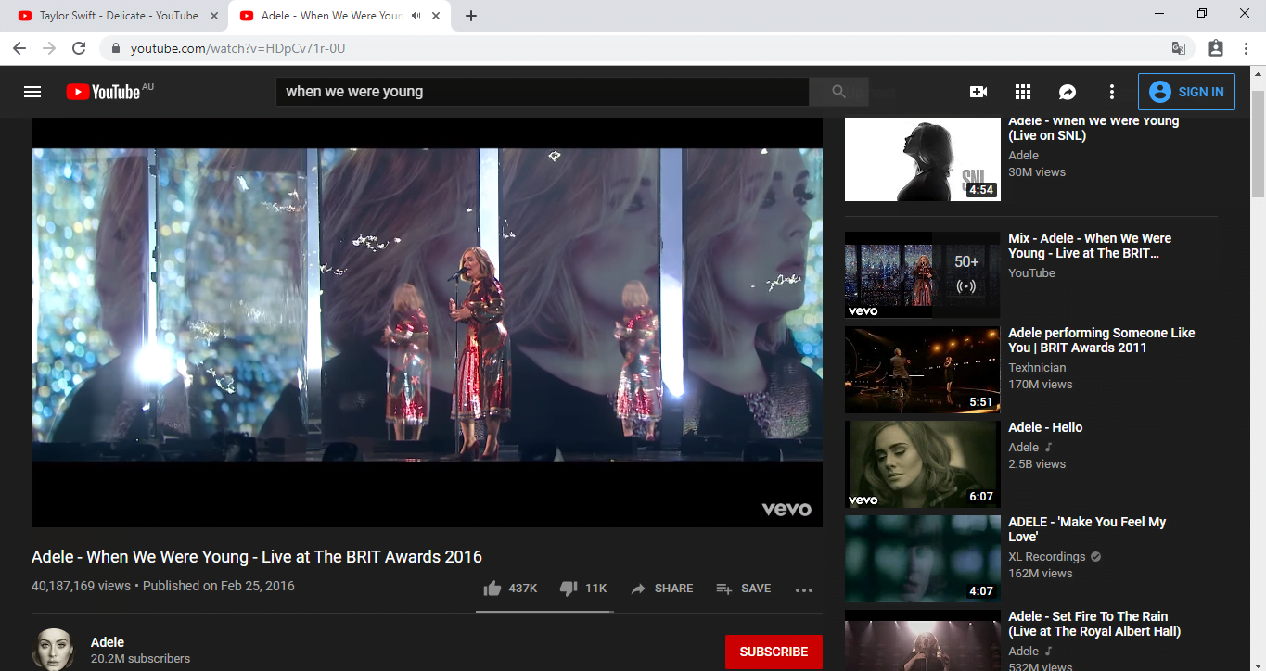1266x671 pixels.
Task: Switch to Taylor Swift - Delicate tab
Action: point(118,16)
